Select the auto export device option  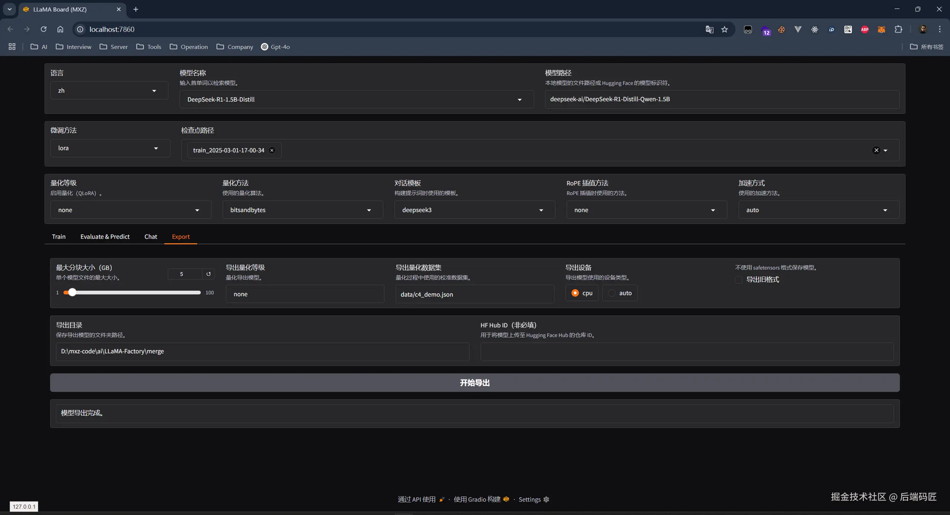[612, 293]
